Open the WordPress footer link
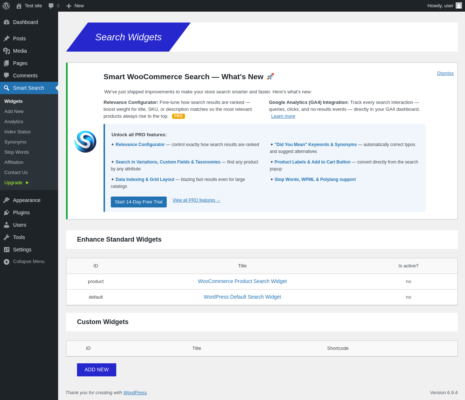465x400 pixels. tap(135, 393)
